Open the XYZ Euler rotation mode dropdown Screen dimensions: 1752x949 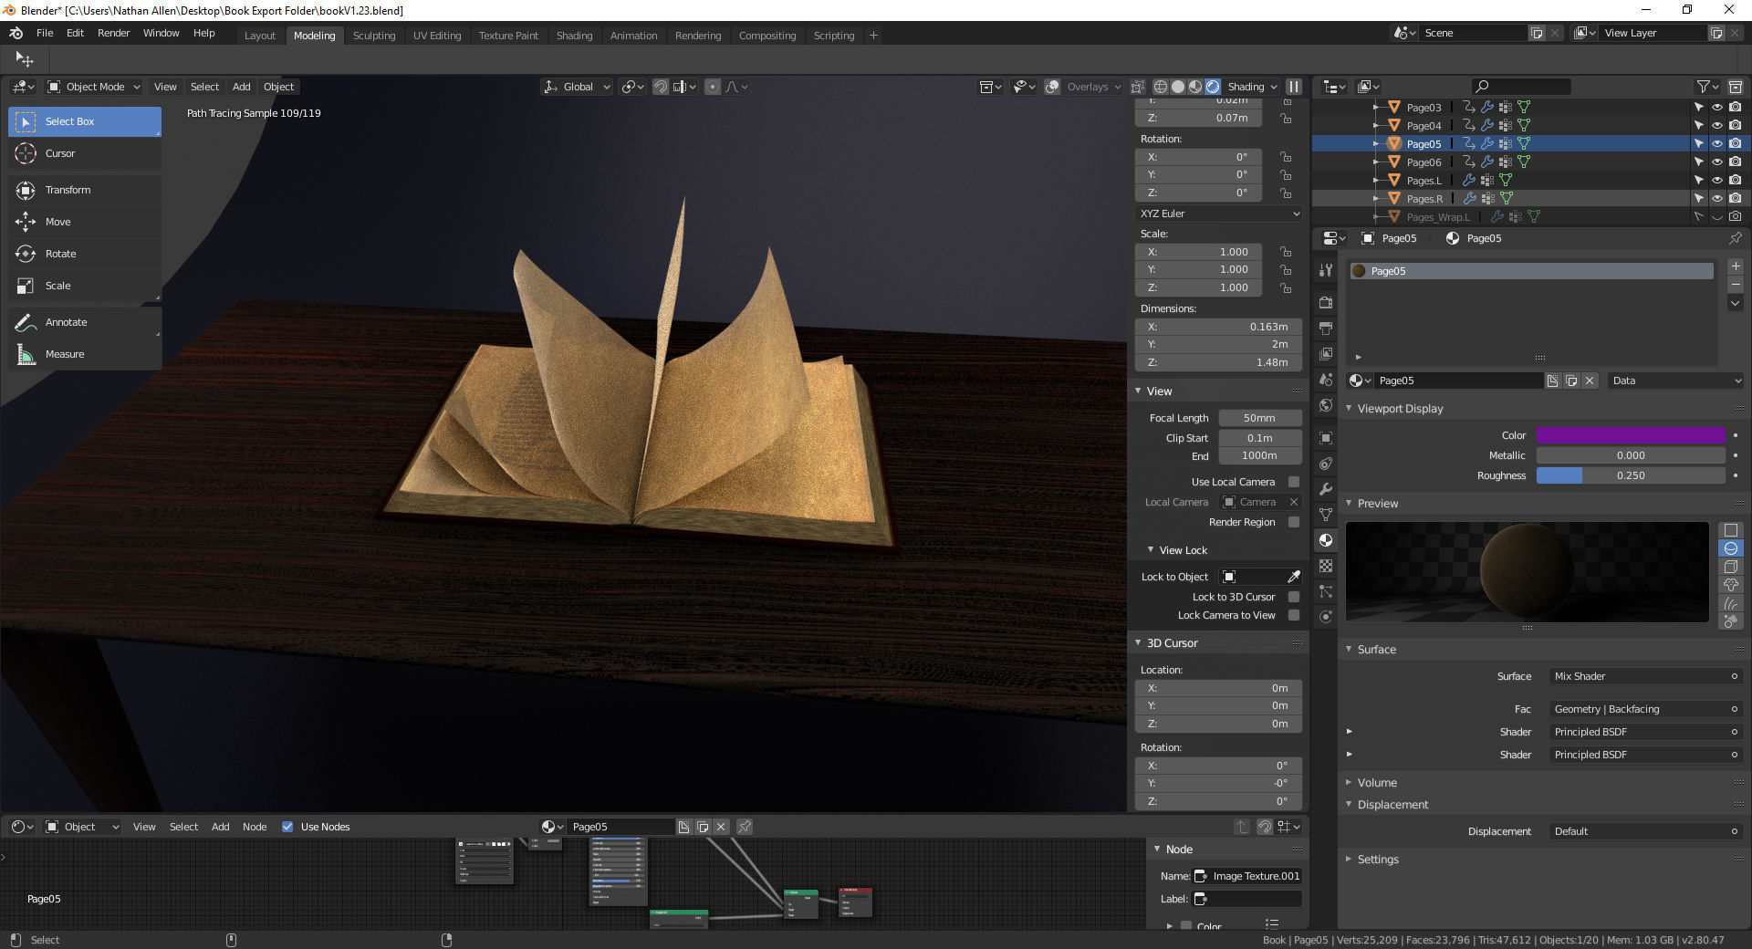tap(1218, 214)
